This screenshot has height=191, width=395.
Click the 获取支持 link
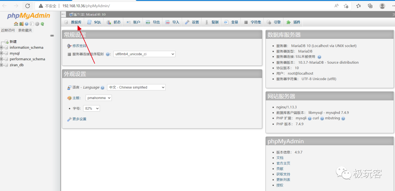pos(283,175)
